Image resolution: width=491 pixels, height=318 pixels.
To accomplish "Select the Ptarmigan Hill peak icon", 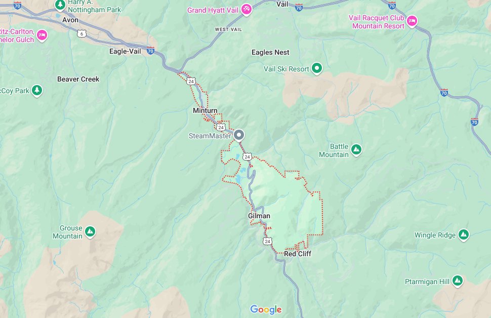I will [x=458, y=281].
